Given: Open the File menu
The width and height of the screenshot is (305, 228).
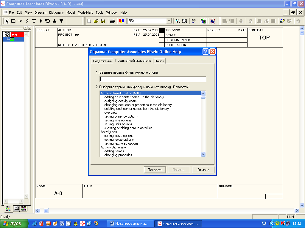Looking at the screenshot, I should (11, 12).
